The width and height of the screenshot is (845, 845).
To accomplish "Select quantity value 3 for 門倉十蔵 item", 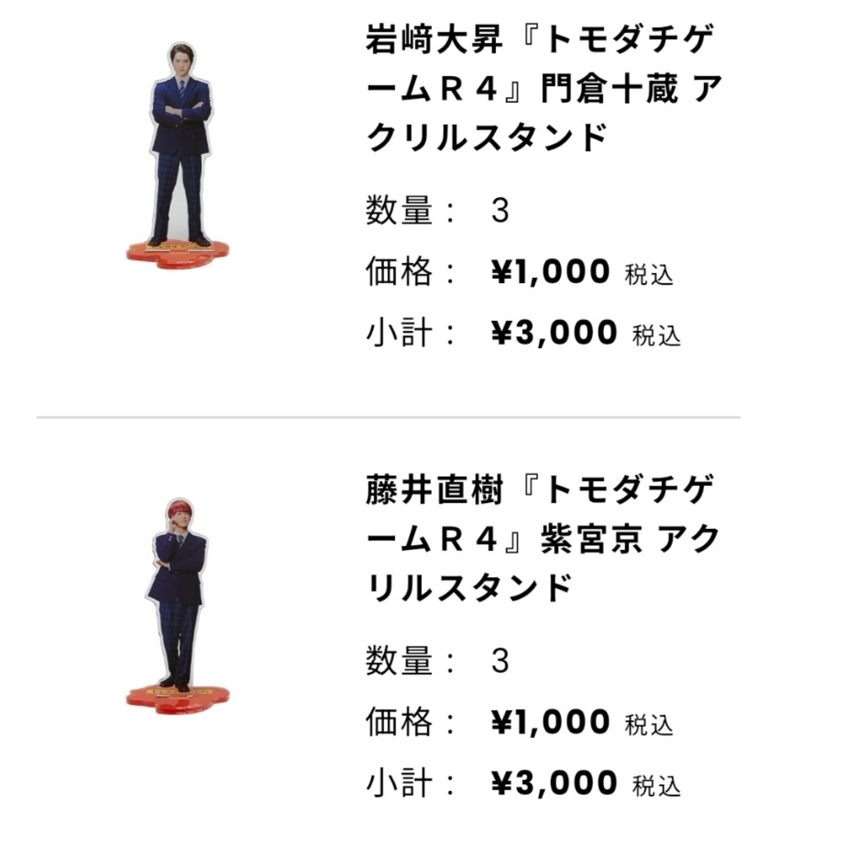I will pos(500,210).
